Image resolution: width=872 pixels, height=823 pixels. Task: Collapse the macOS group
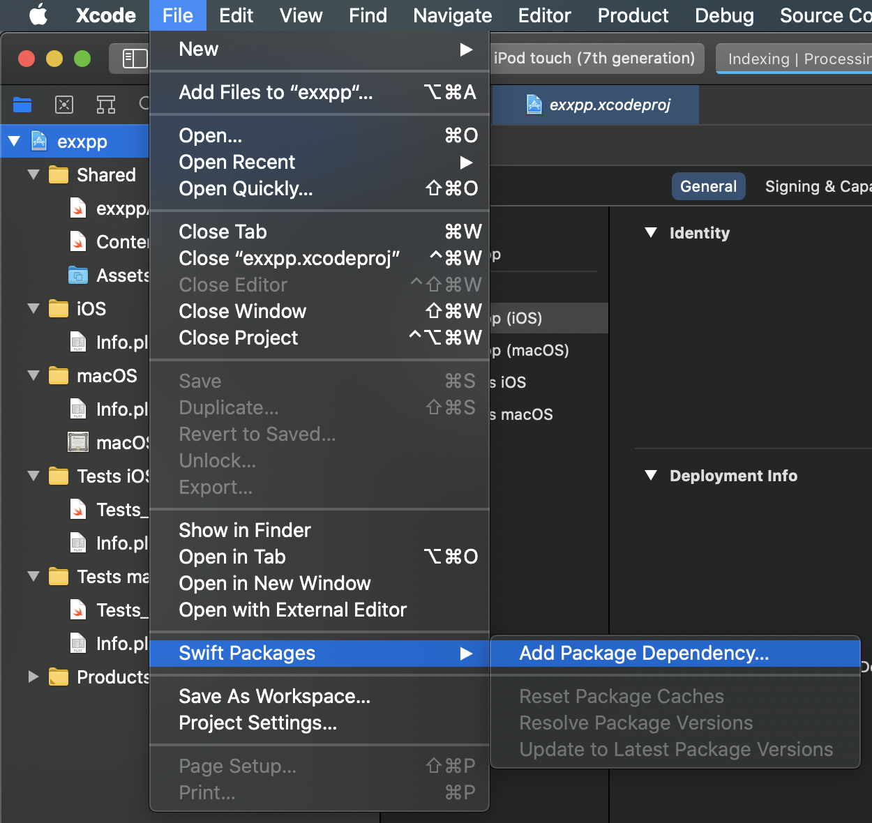(x=33, y=375)
